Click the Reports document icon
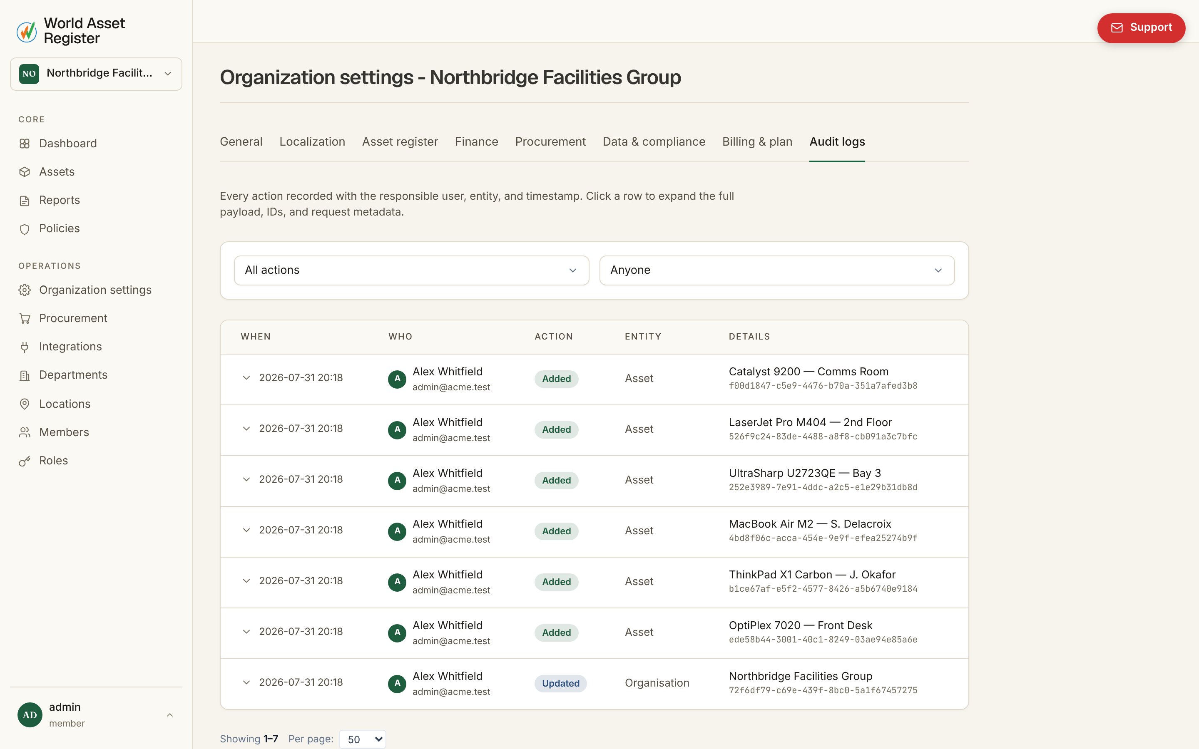The height and width of the screenshot is (749, 1199). 24,201
